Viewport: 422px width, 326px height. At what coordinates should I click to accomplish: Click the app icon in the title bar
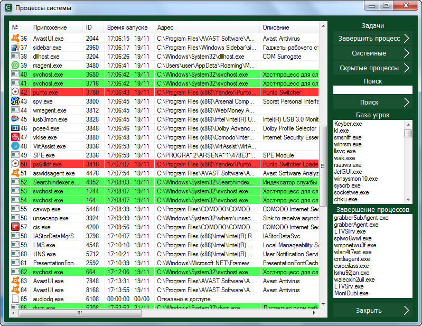tap(8, 8)
